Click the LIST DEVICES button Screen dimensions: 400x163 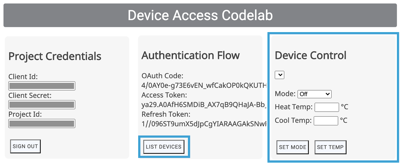click(x=164, y=147)
